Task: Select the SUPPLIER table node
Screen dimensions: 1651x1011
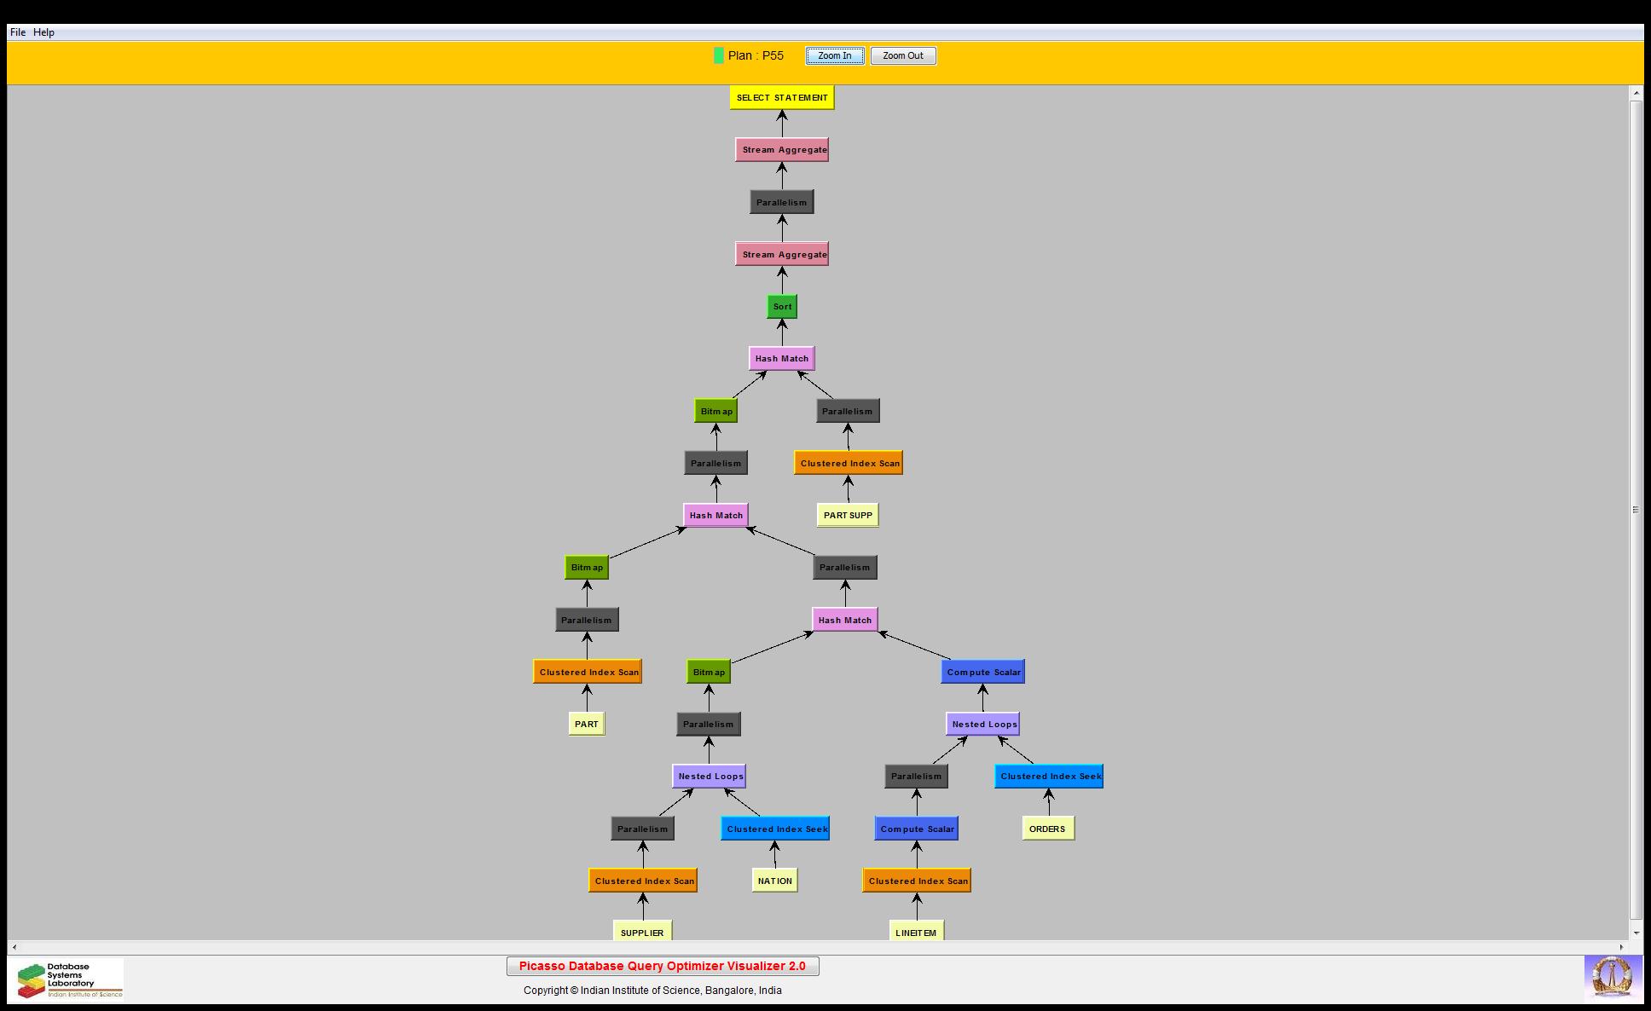Action: coord(642,932)
